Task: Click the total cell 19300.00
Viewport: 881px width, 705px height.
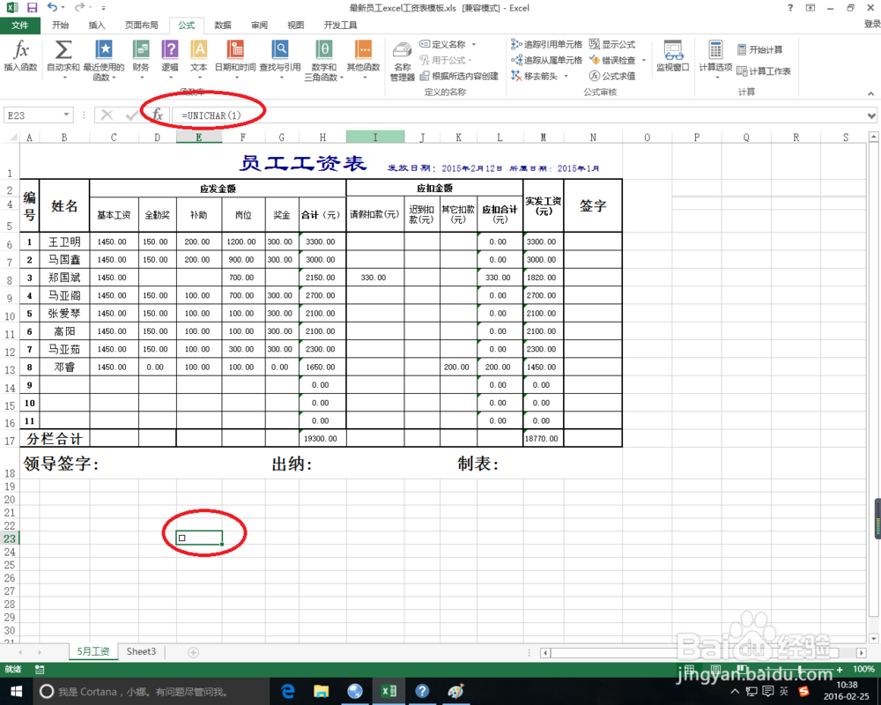Action: (x=322, y=439)
